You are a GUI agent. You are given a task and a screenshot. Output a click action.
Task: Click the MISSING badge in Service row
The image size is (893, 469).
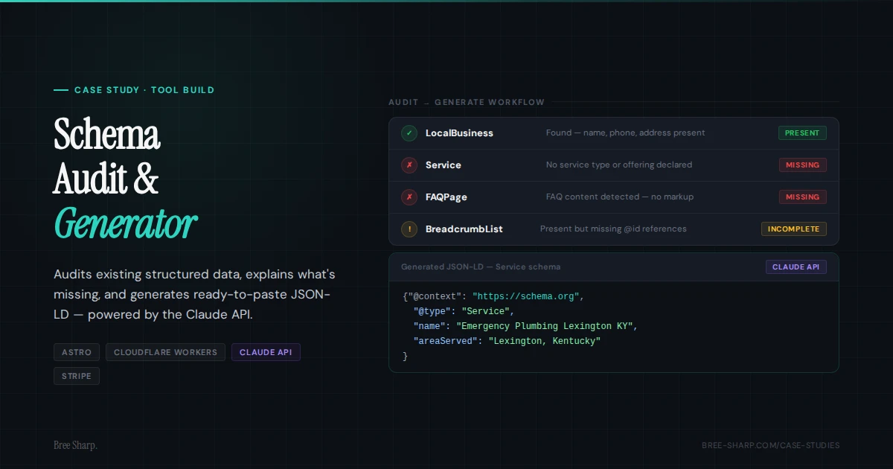802,165
